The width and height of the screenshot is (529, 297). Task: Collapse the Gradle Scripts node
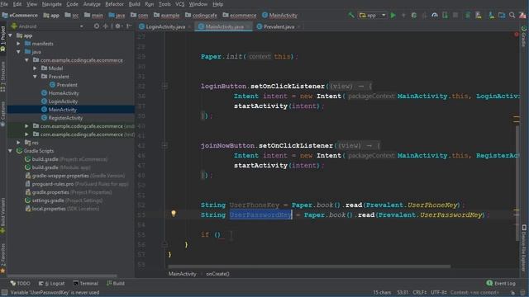point(11,151)
